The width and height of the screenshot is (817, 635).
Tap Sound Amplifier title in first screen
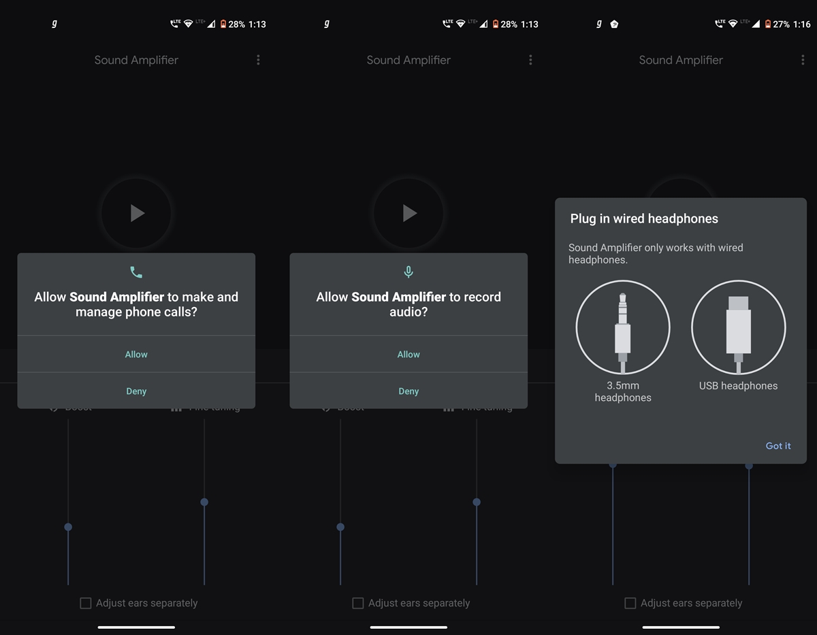point(136,60)
